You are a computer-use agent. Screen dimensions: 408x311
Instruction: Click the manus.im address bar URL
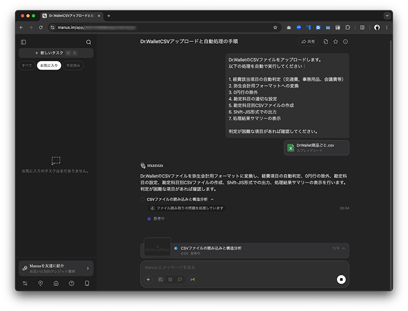click(71, 27)
